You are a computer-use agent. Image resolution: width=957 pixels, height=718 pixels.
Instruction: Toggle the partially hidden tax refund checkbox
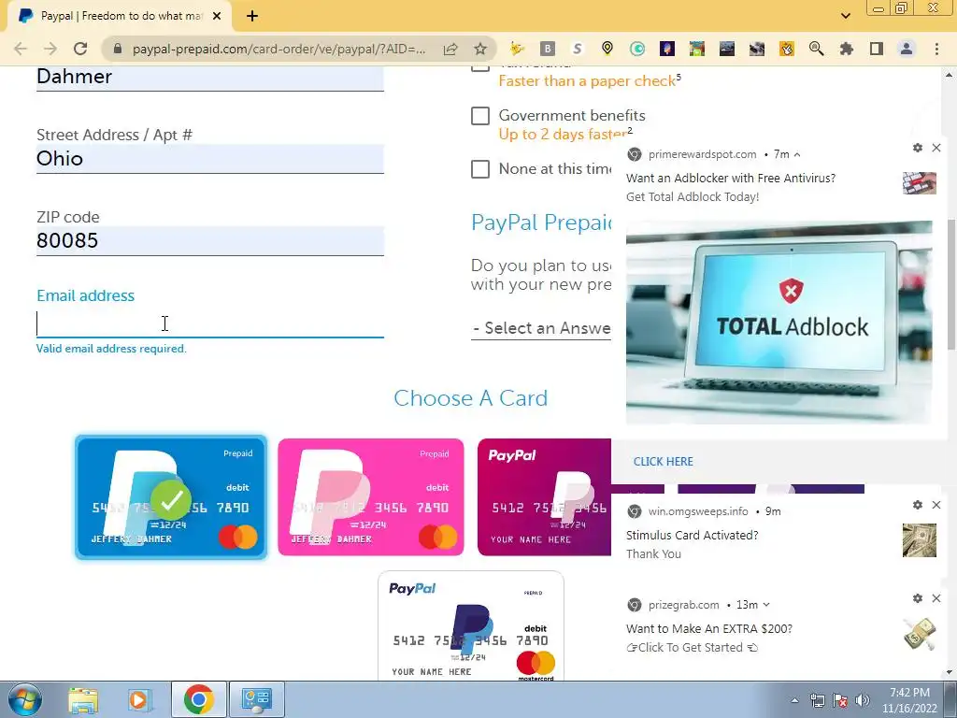pyautogui.click(x=480, y=67)
